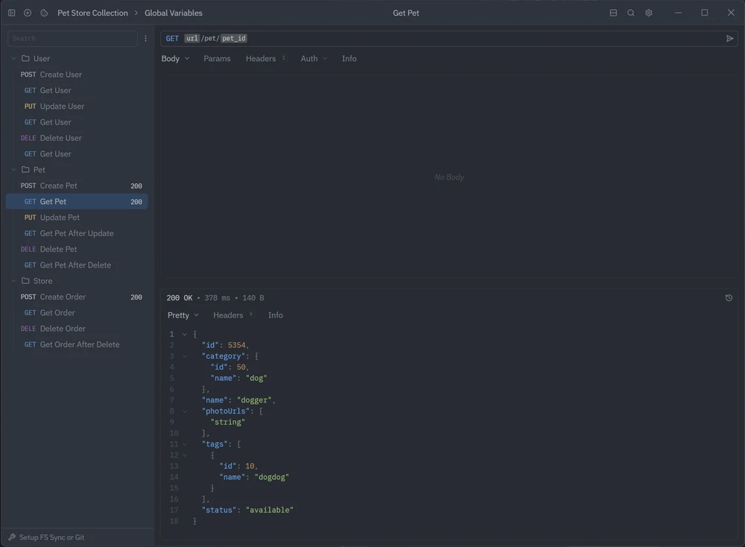Collapse the User folder chevron
745x547 pixels.
[13, 58]
